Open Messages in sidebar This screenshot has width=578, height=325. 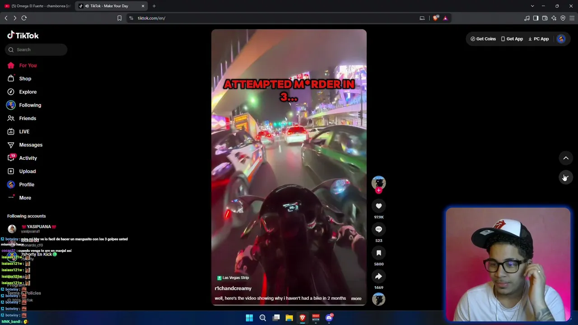pyautogui.click(x=25, y=145)
